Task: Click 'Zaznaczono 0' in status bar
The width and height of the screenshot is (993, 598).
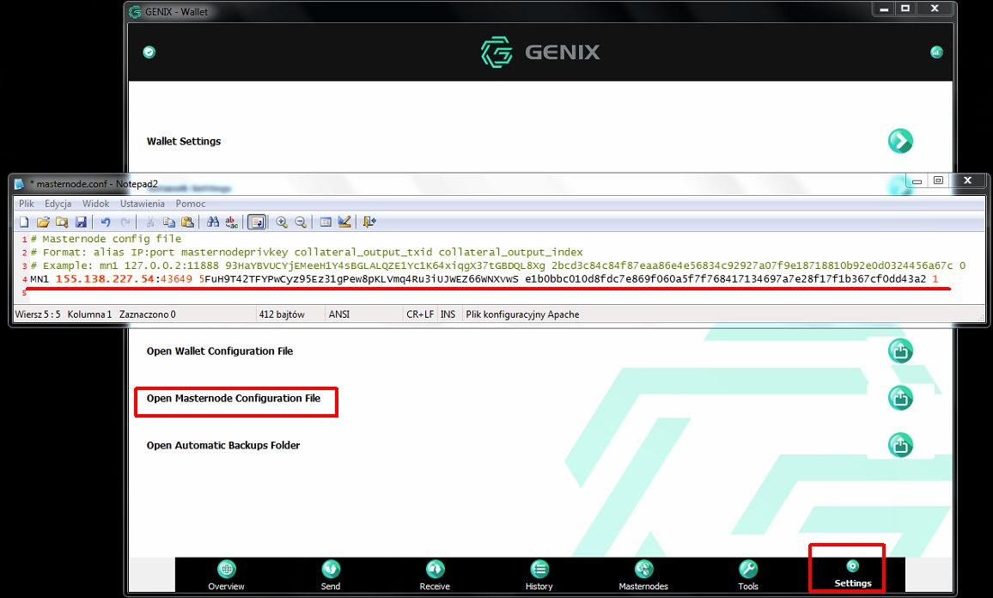Action: 148,314
